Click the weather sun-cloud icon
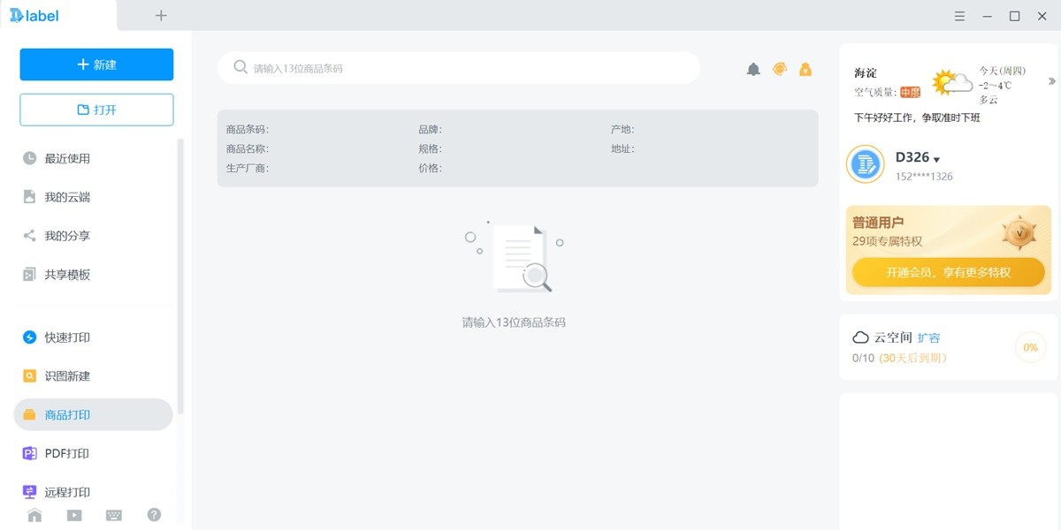This screenshot has width=1061, height=530. point(951,83)
